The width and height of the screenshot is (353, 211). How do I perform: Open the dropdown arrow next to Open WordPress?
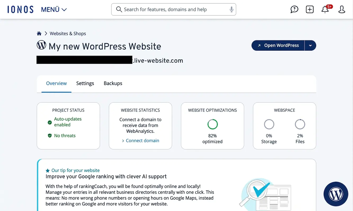tap(310, 45)
